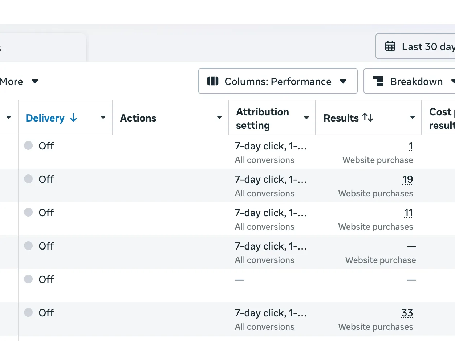The width and height of the screenshot is (455, 341).
Task: Click Website purchases under the 19 result
Action: [x=375, y=193]
